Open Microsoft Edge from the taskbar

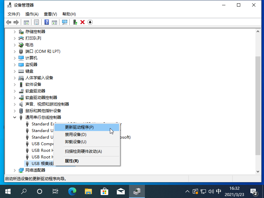tap(72, 191)
